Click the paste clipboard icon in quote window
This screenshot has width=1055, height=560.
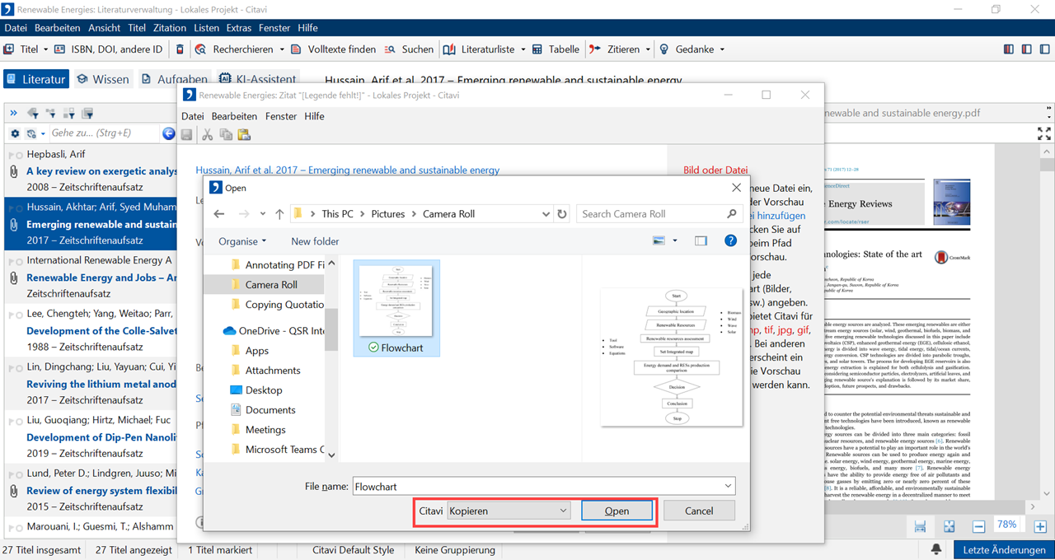244,135
